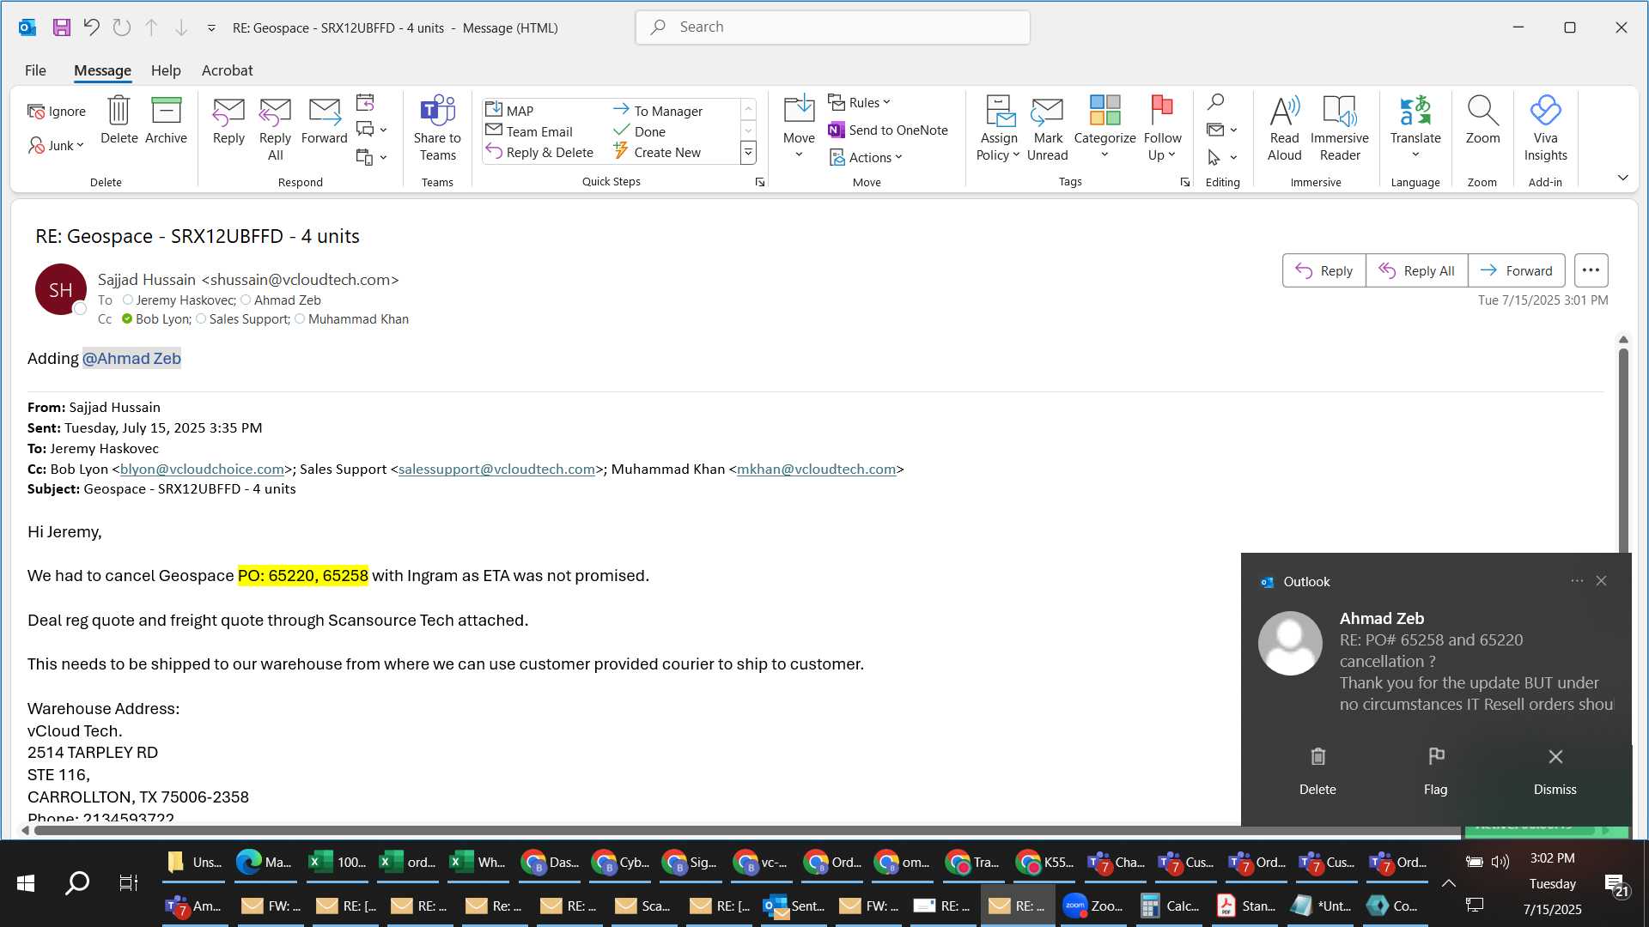Mark the message as Unread
Screen dimensions: 1649x927
1047,129
